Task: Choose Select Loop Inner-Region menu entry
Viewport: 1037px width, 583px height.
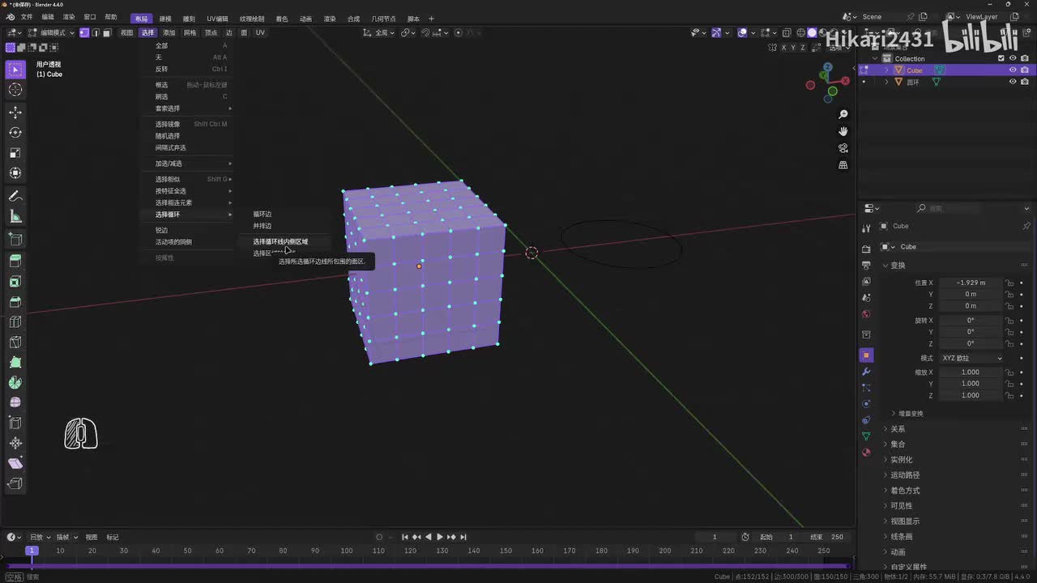Action: (280, 241)
